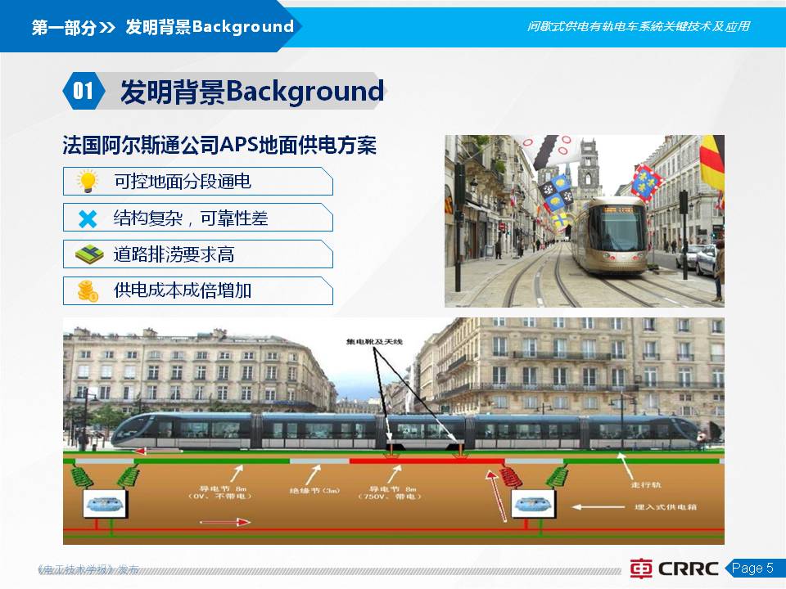Click the lightbulb icon beside 可控地面分段通电
Image resolution: width=786 pixels, height=589 pixels.
click(88, 182)
